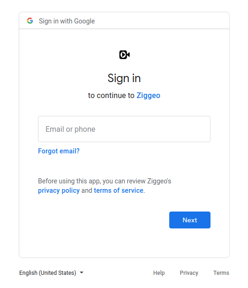The width and height of the screenshot is (248, 288).
Task: Open the terms of service link
Action: (x=119, y=190)
